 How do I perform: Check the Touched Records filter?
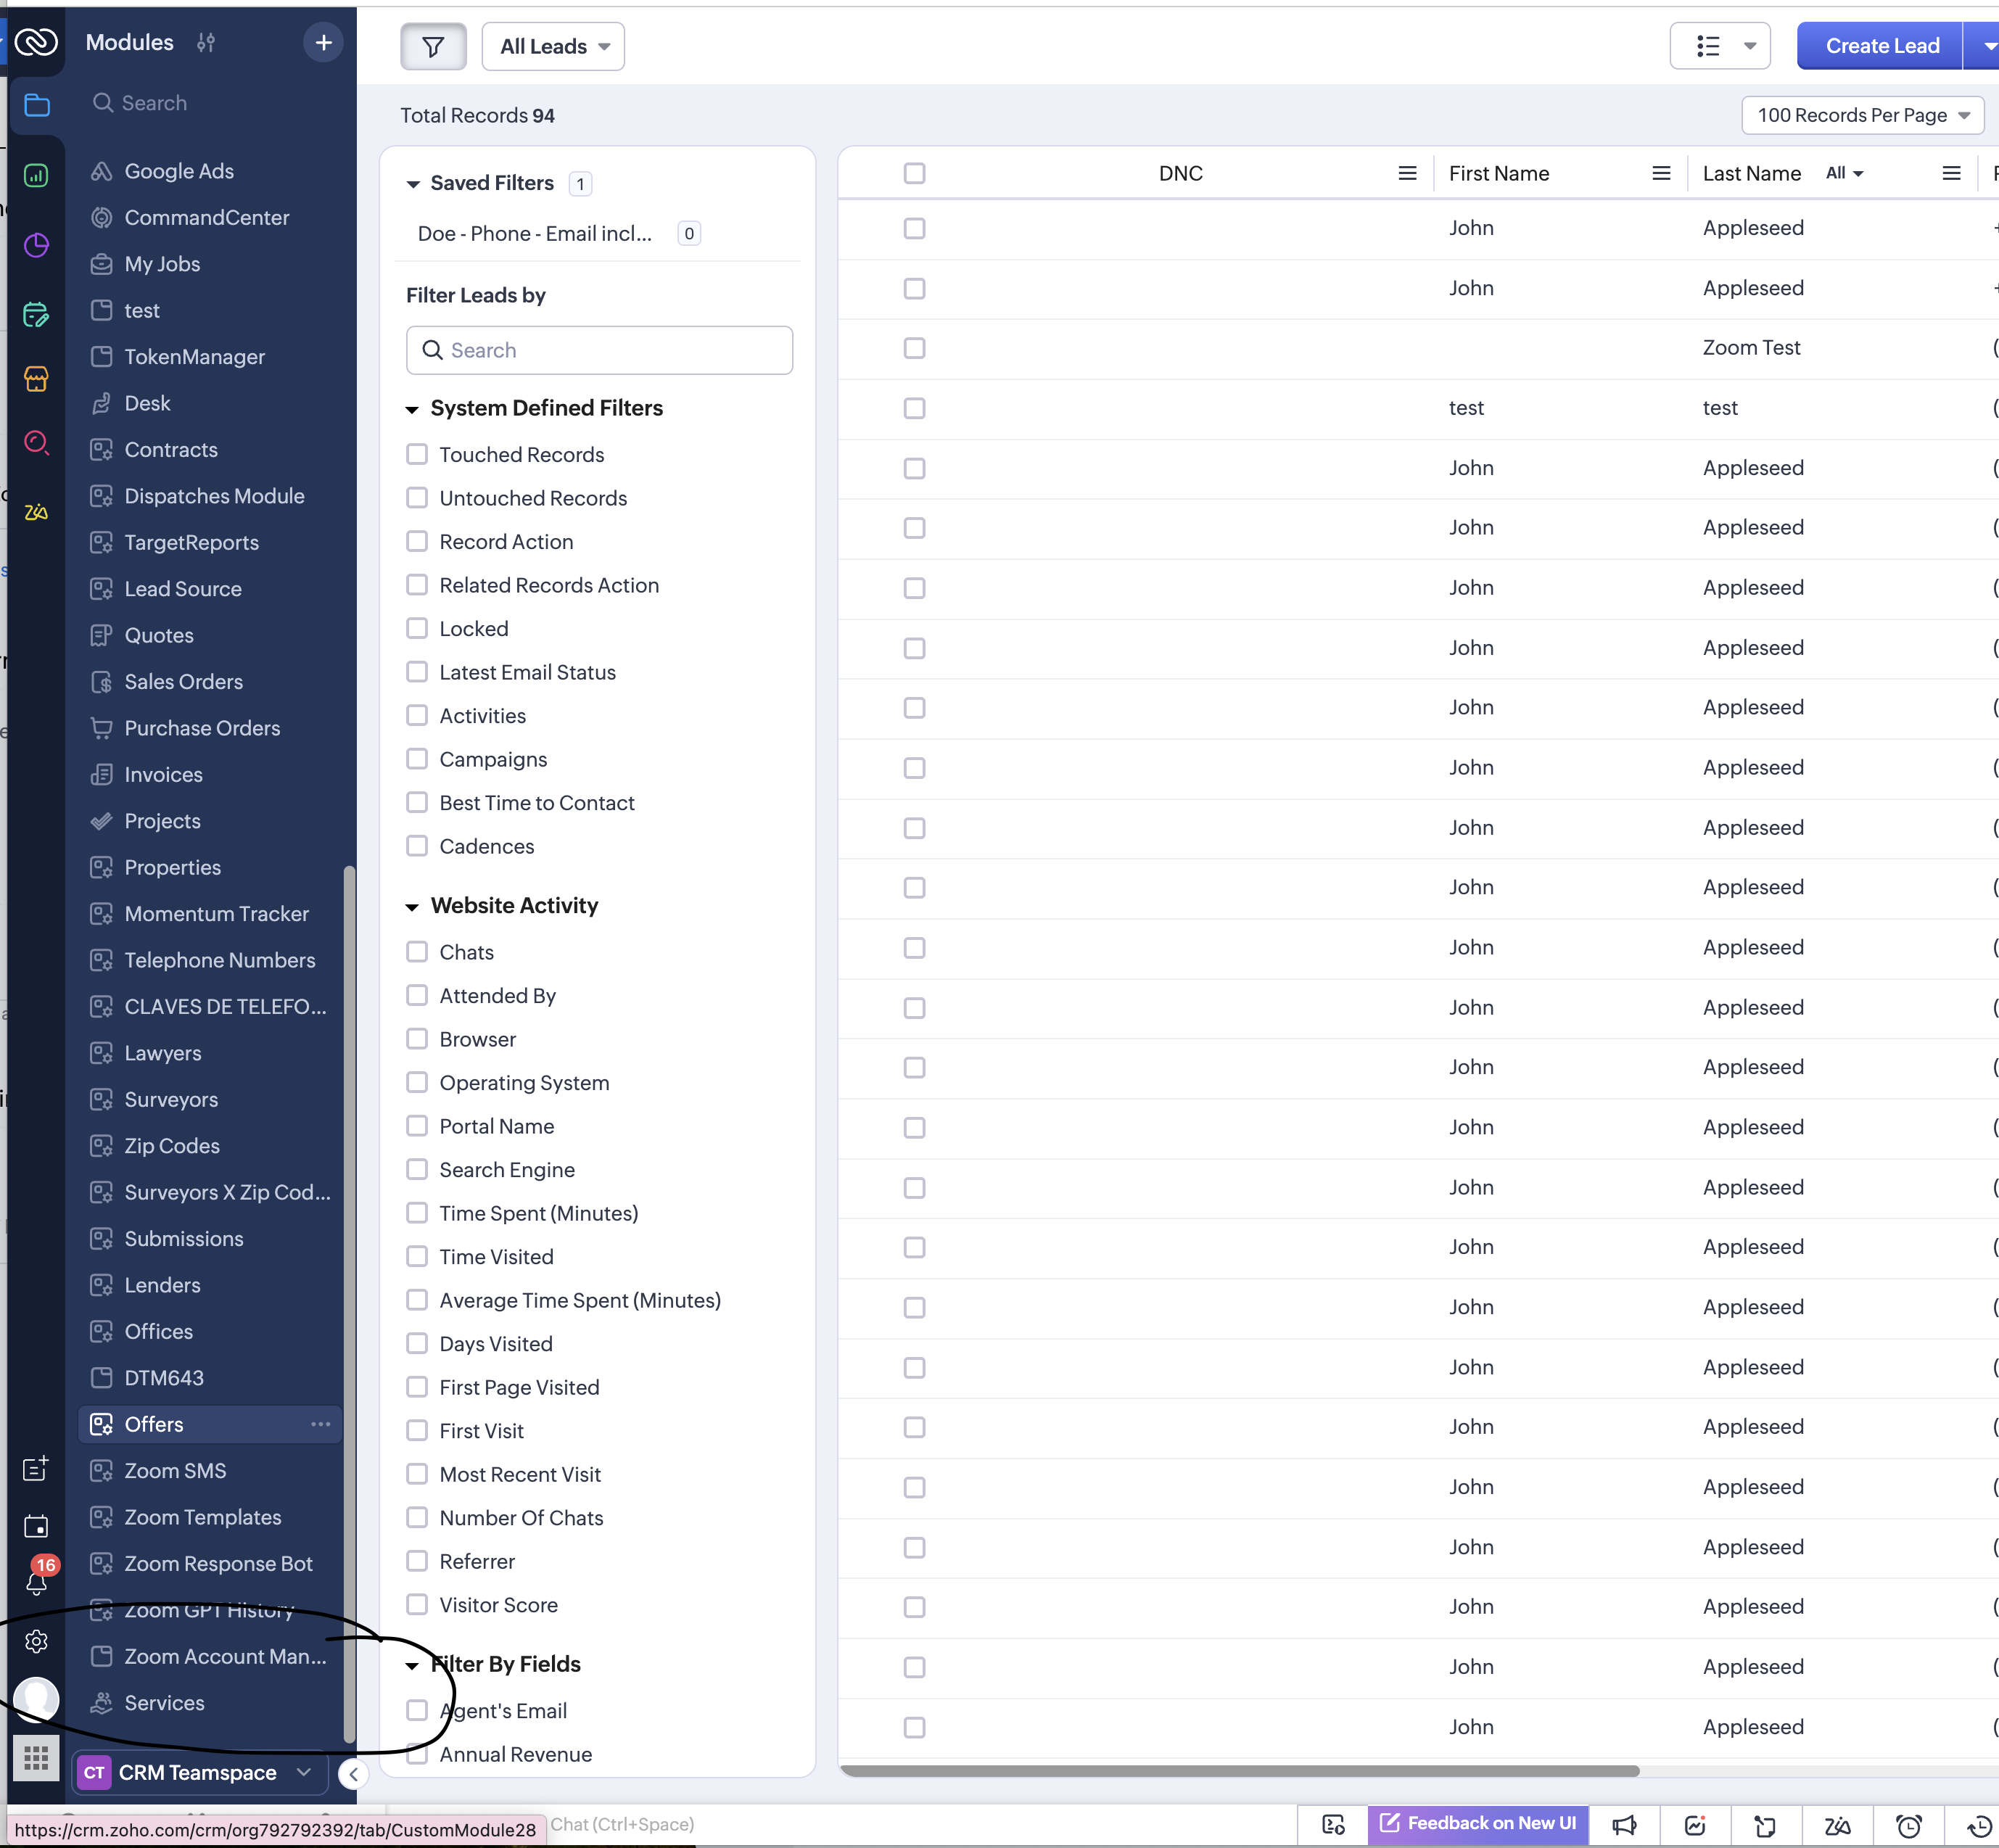pos(417,454)
